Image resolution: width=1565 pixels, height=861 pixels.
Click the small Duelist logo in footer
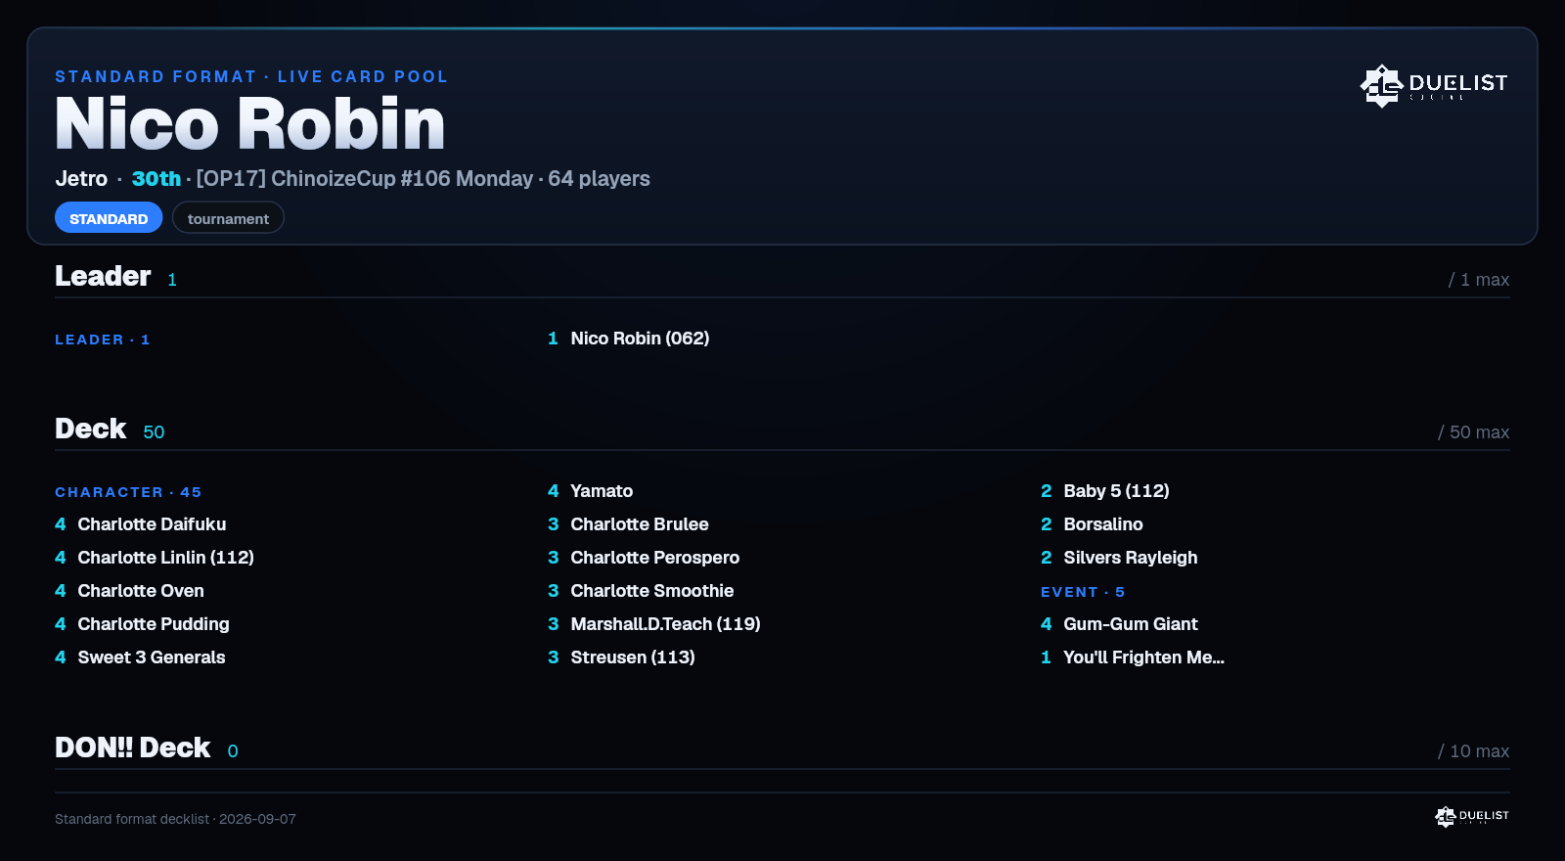pyautogui.click(x=1472, y=816)
